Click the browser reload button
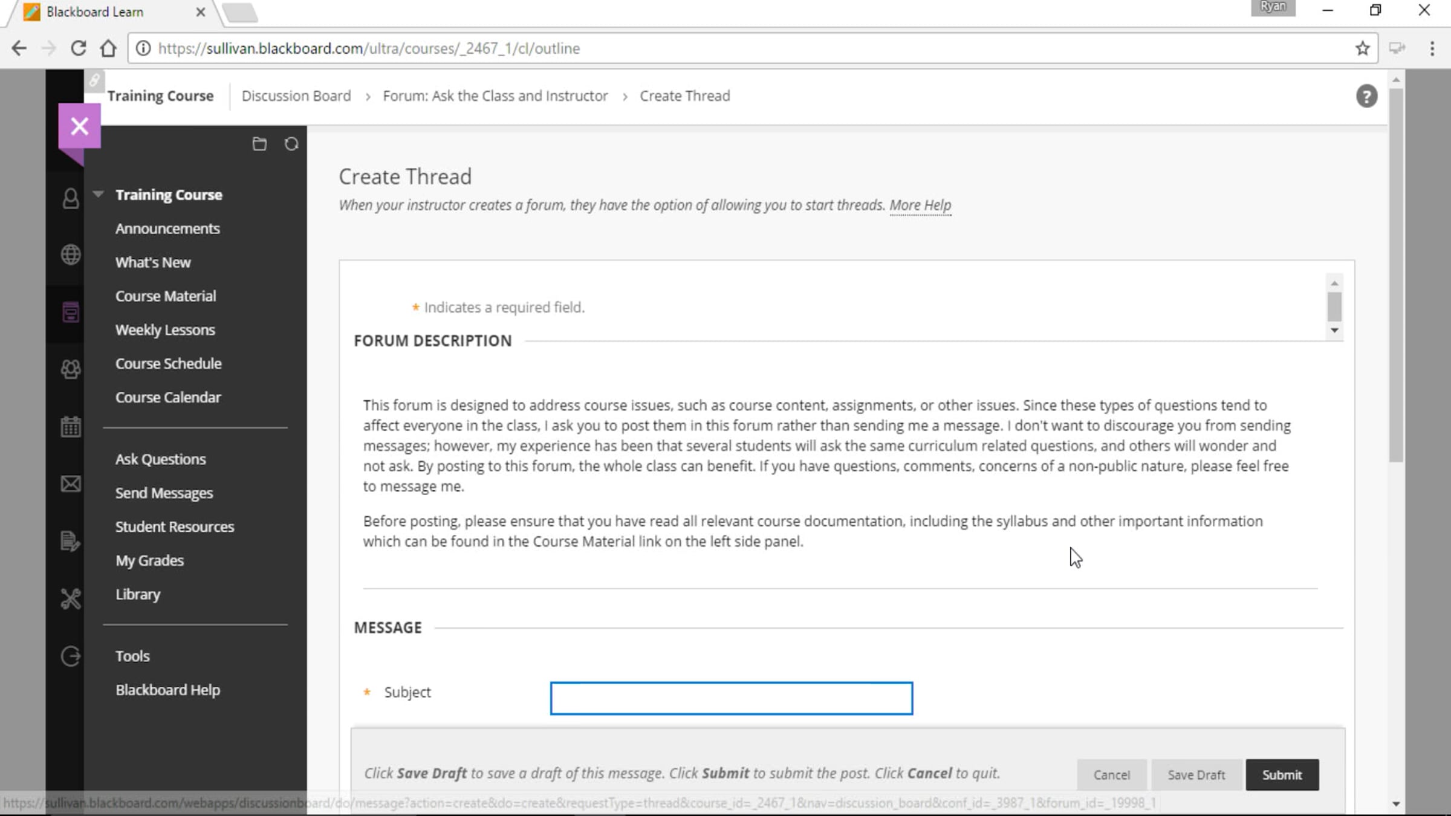Viewport: 1451px width, 816px height. tap(79, 48)
